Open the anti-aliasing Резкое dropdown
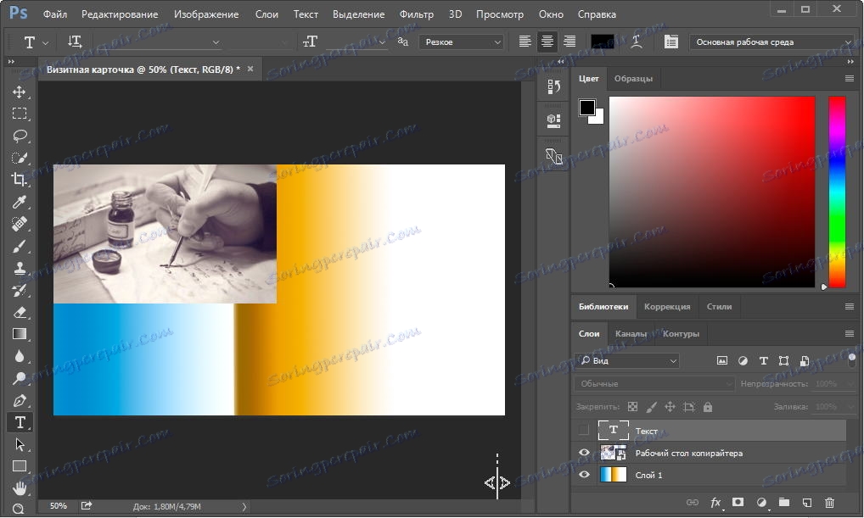The height and width of the screenshot is (518, 864). tap(461, 42)
